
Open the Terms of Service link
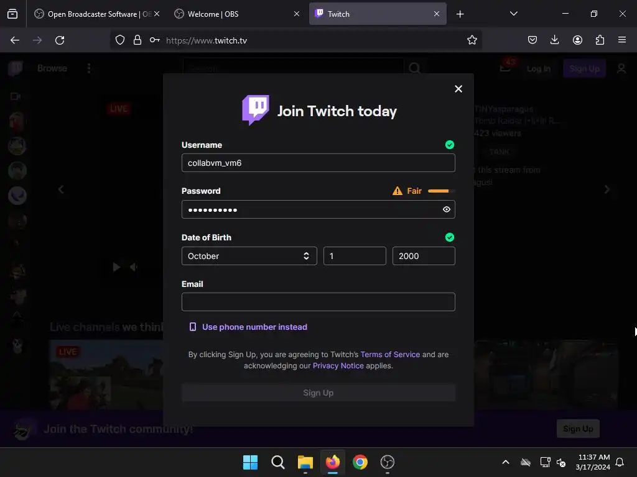coord(390,355)
